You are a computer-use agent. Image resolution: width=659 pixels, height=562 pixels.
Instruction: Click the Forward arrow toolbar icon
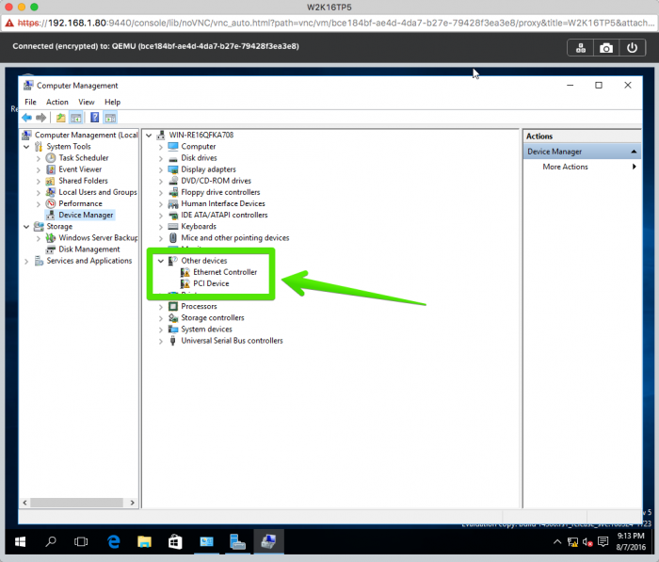point(40,118)
